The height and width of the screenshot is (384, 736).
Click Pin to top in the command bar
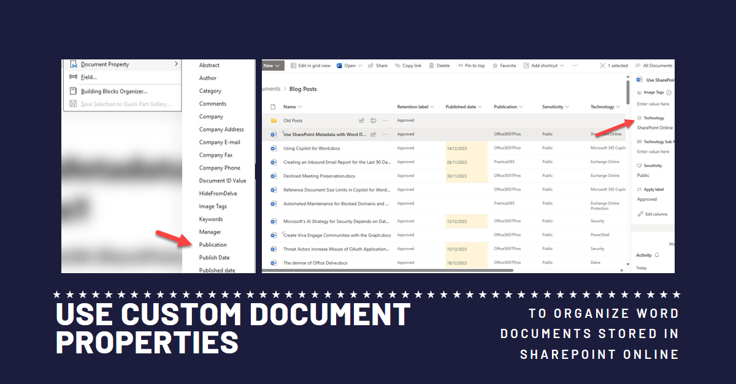point(470,66)
